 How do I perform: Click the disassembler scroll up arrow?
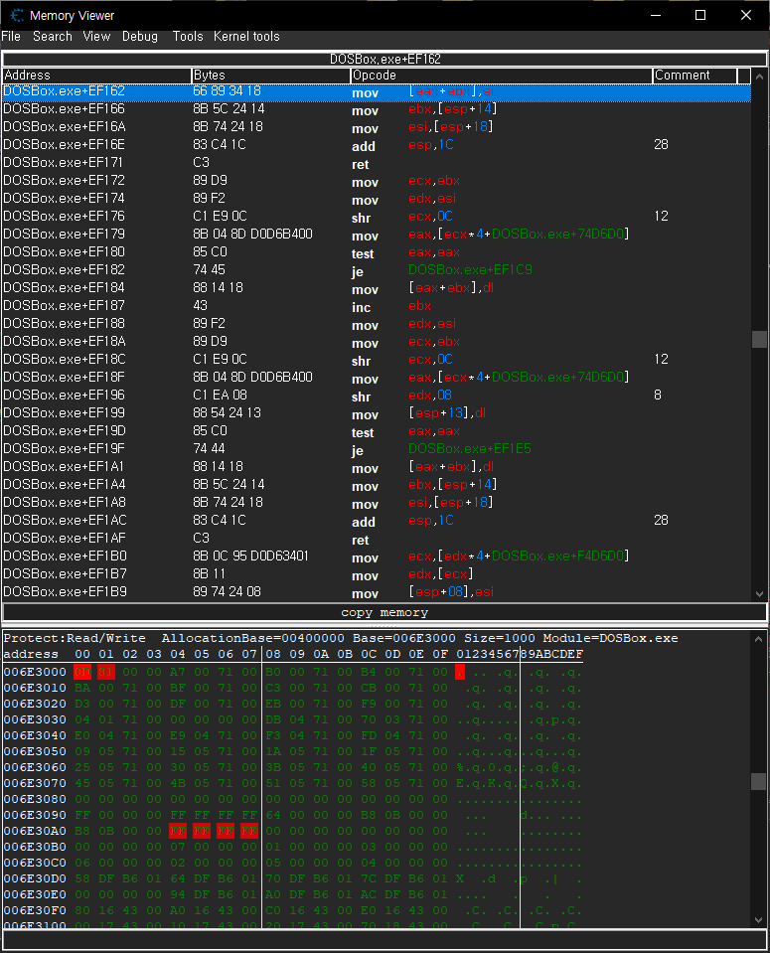pos(759,77)
